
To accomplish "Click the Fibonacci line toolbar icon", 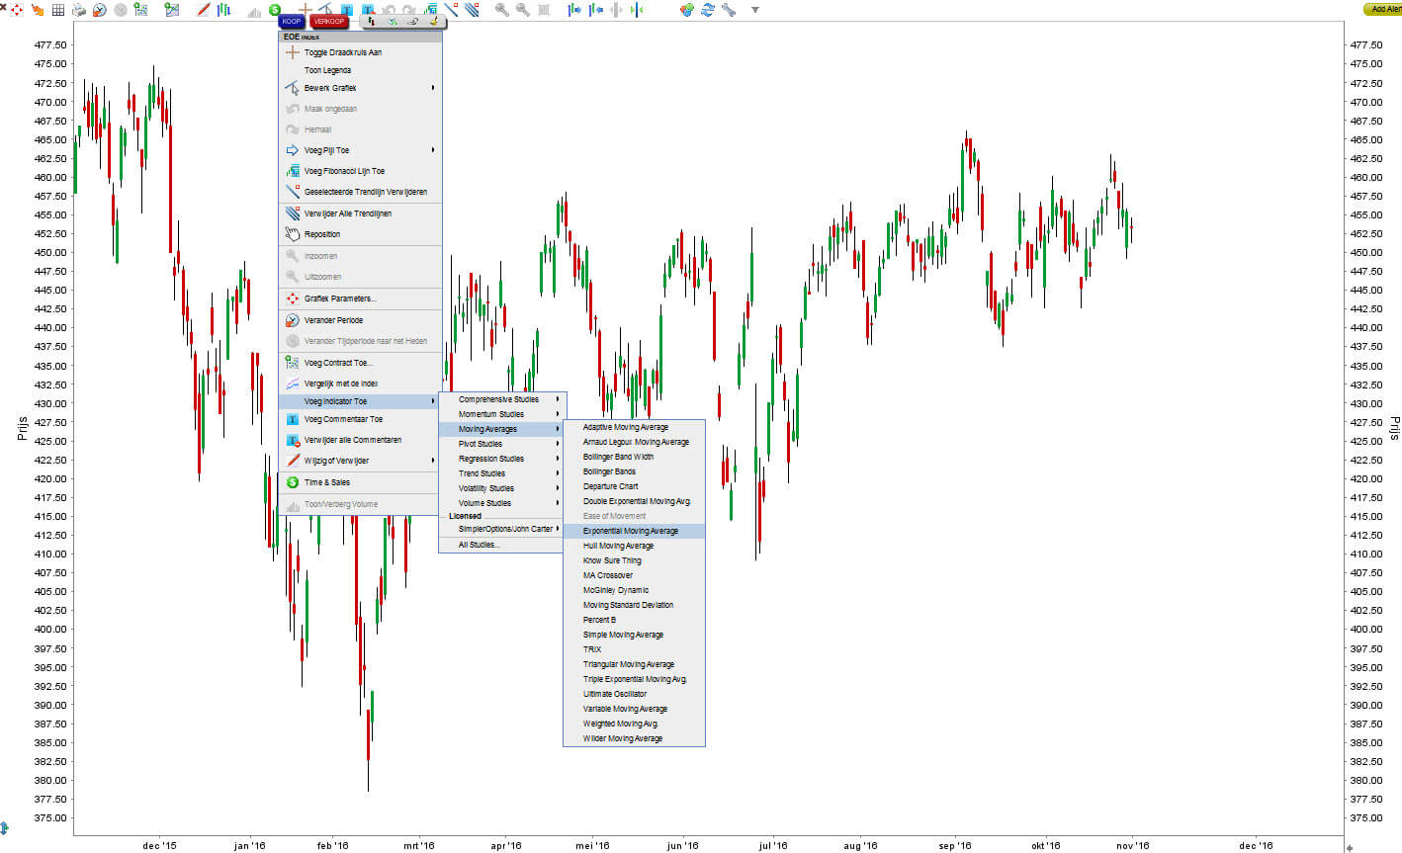I will tap(431, 10).
